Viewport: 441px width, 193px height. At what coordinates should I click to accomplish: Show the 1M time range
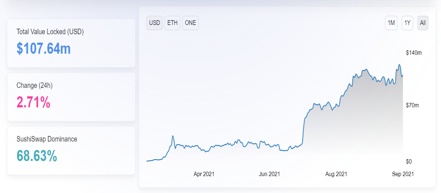pyautogui.click(x=391, y=23)
